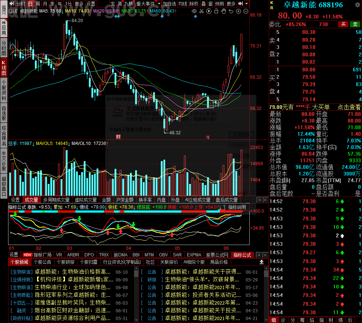Open 设置 on the volume tab row
Screen dimensions: 362x323
15,200
